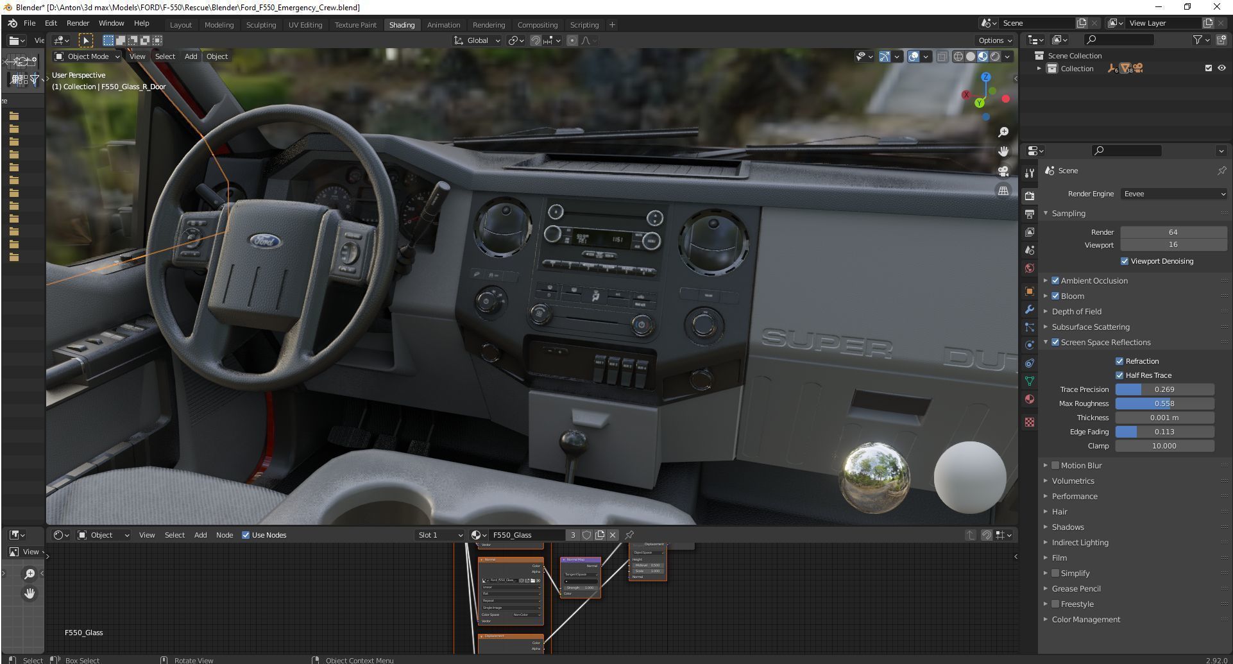Open the Render Engine dropdown
1233x664 pixels.
pos(1174,194)
